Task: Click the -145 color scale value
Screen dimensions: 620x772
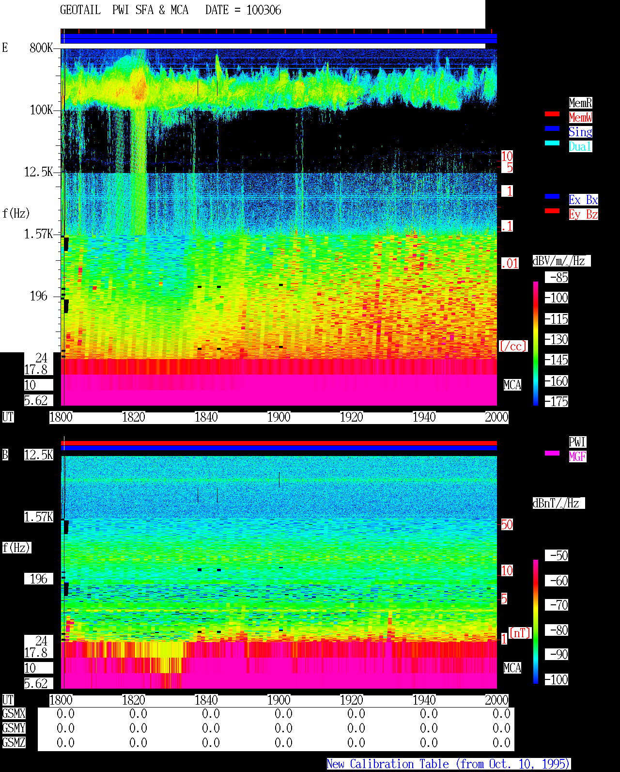Action: [x=557, y=360]
